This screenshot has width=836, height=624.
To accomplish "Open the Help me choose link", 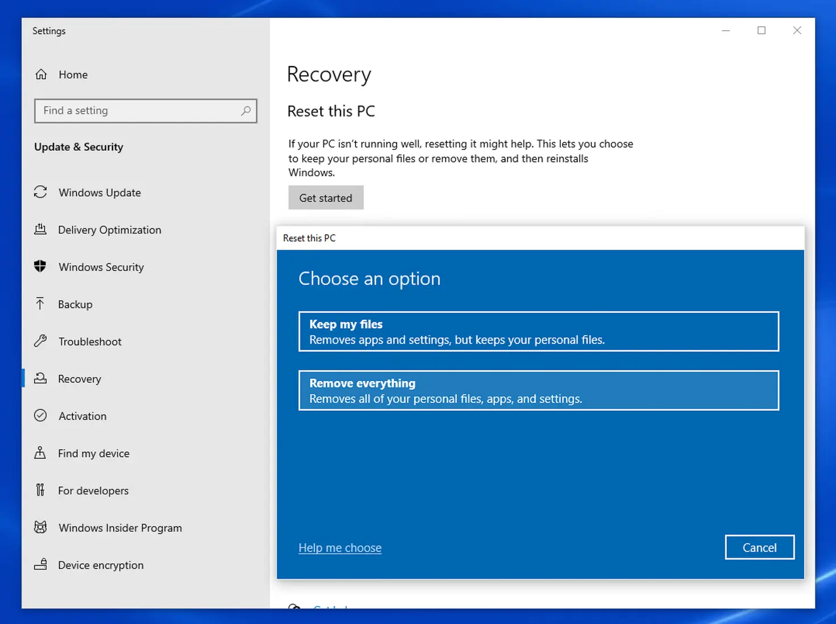I will point(340,548).
